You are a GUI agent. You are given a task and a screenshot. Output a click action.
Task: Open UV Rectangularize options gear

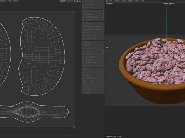click(x=103, y=54)
